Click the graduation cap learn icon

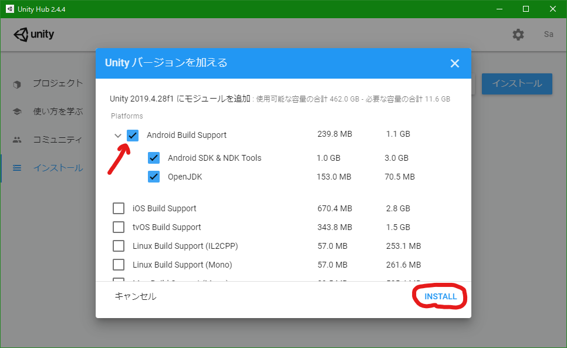(x=17, y=112)
